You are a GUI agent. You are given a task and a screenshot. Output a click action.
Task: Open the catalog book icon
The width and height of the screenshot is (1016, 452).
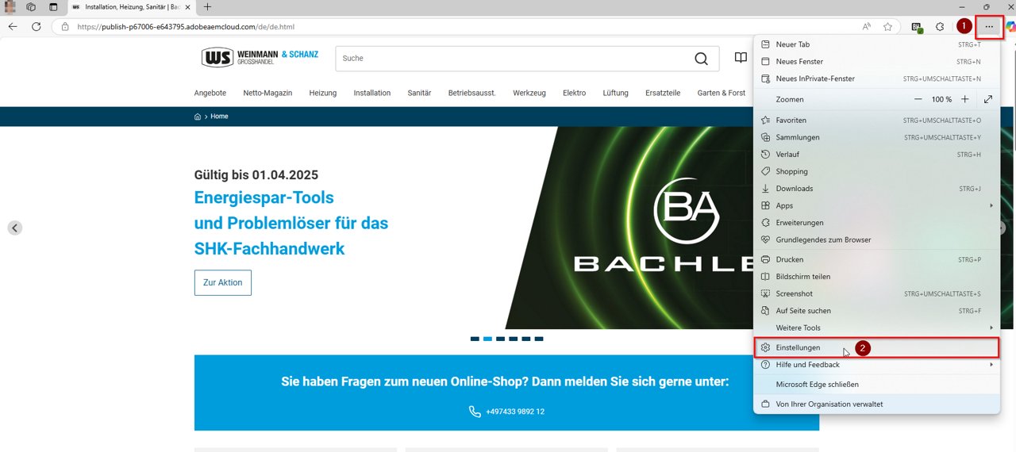click(740, 58)
